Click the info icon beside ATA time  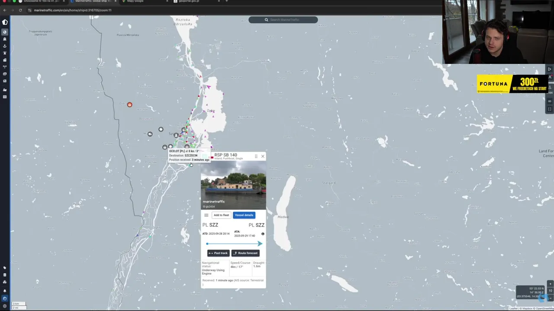click(263, 234)
